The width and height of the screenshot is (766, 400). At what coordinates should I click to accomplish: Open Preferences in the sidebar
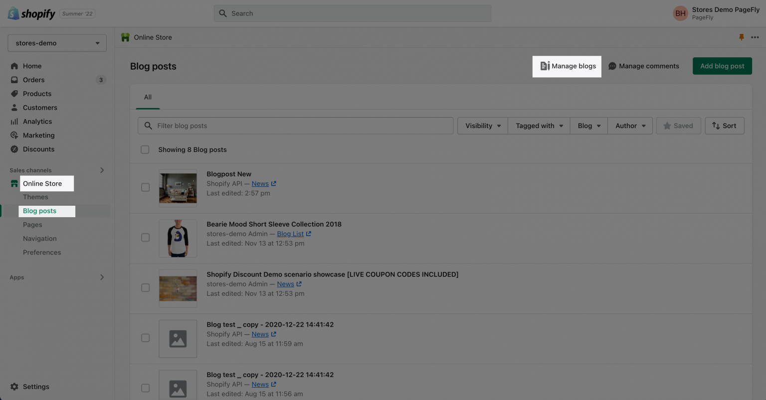click(x=42, y=253)
